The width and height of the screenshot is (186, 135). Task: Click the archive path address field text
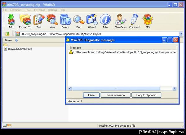pos(61,34)
